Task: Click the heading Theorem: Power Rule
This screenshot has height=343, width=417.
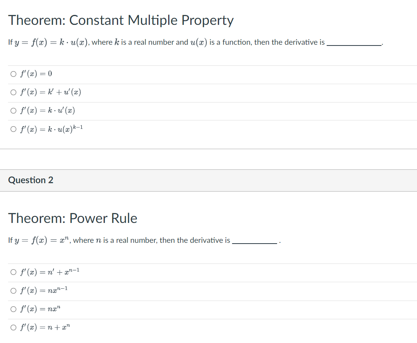Action: [73, 218]
